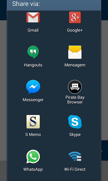Click the Gmail text label
Screen dimensions: 108x181
[x=33, y=30]
